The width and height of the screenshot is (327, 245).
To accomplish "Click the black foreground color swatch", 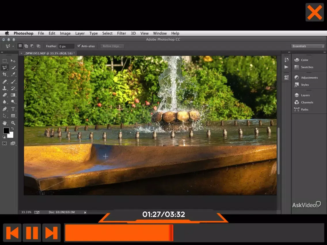I will coord(6,130).
